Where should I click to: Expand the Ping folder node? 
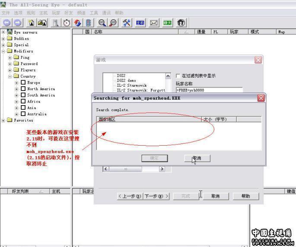pos(10,58)
